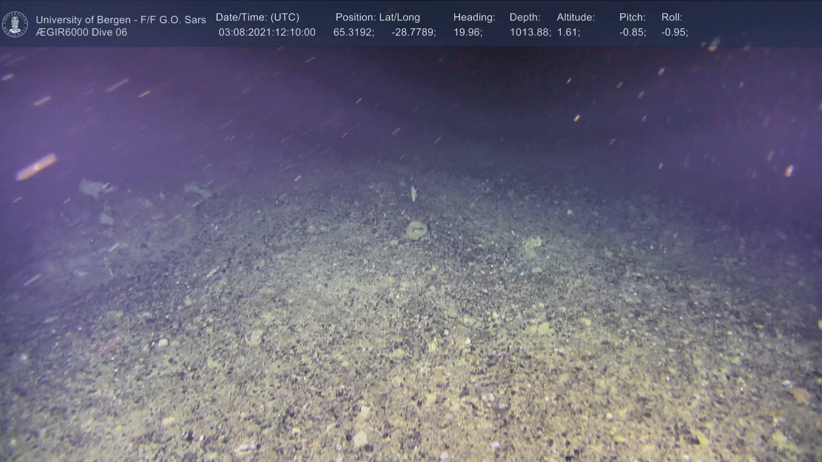Select the altitude value 1.61
The height and width of the screenshot is (462, 822).
(568, 33)
